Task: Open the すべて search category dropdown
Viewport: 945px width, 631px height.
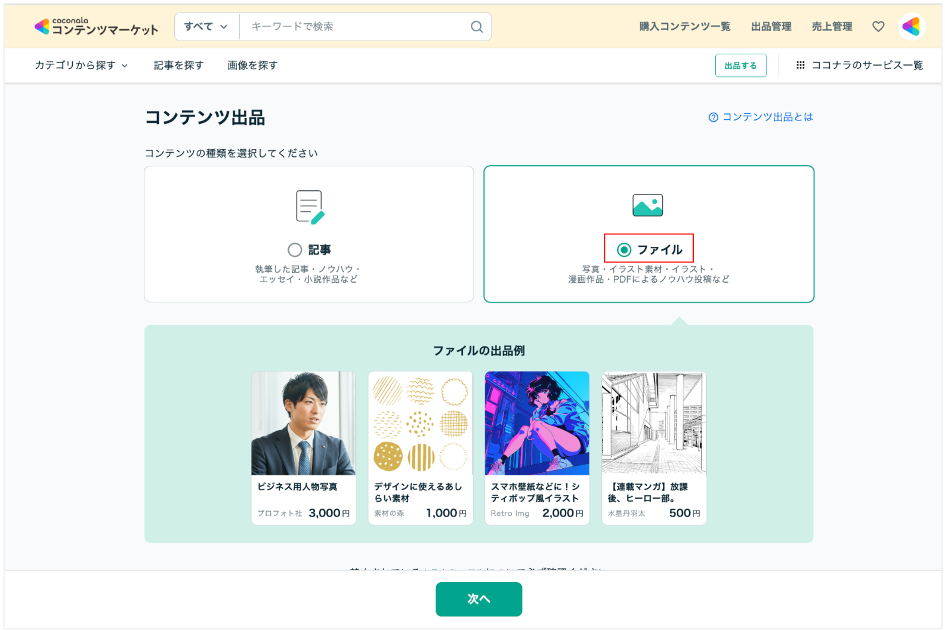Action: [x=206, y=27]
